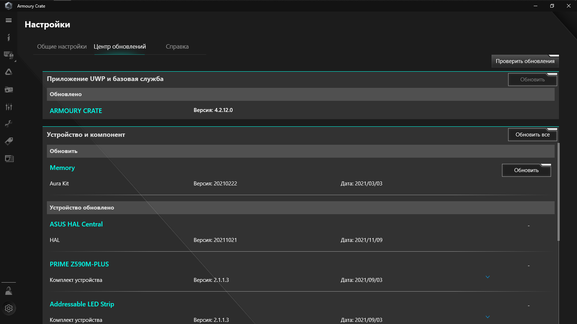Open Aura Sync triangle icon
Viewport: 577px width, 324px height.
point(9,72)
